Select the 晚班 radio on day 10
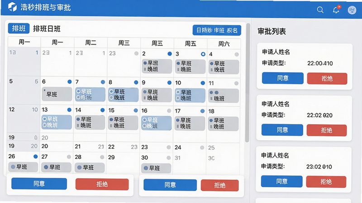Image resolution: width=362 pixels, height=203 pixels. click(x=178, y=98)
